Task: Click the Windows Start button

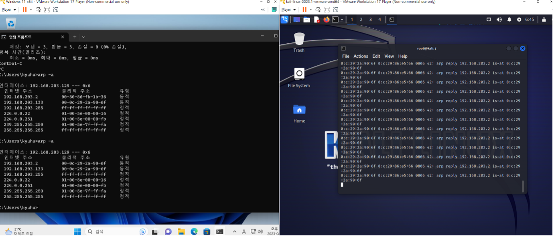Action: point(77,231)
